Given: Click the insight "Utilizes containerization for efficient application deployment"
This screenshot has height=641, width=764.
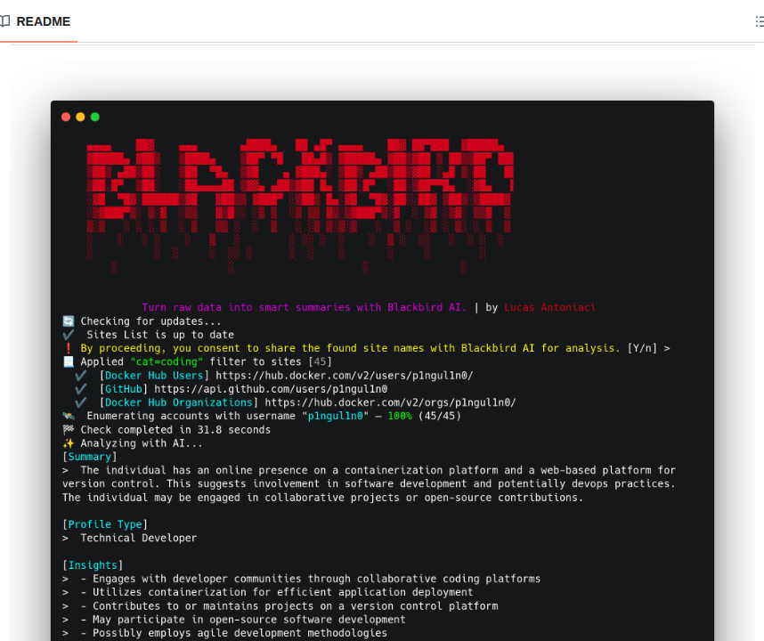Looking at the screenshot, I should point(282,592).
